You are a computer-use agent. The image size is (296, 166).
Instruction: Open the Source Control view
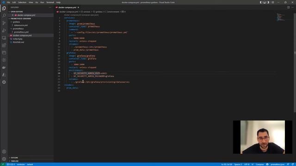(4, 23)
